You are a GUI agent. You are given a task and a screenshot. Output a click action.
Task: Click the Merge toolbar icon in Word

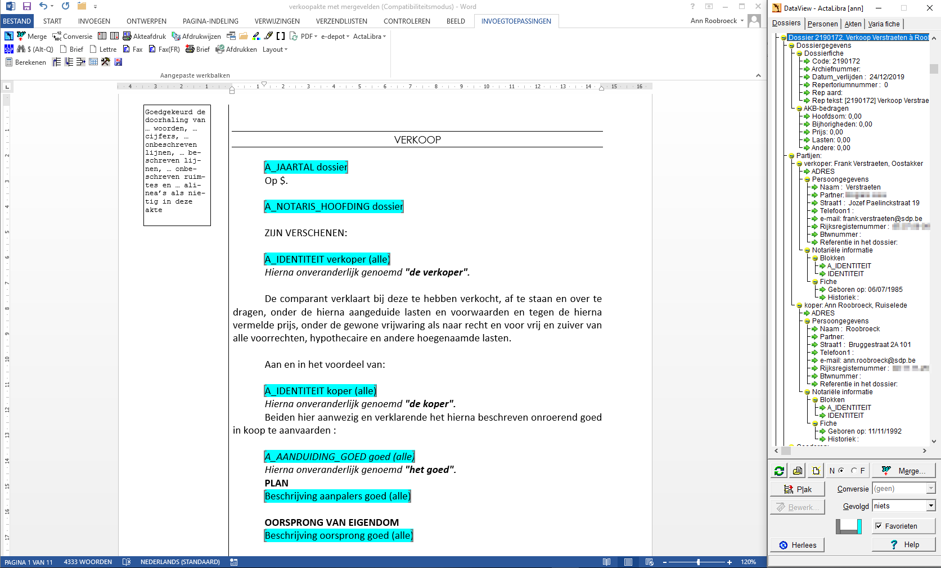(x=21, y=36)
